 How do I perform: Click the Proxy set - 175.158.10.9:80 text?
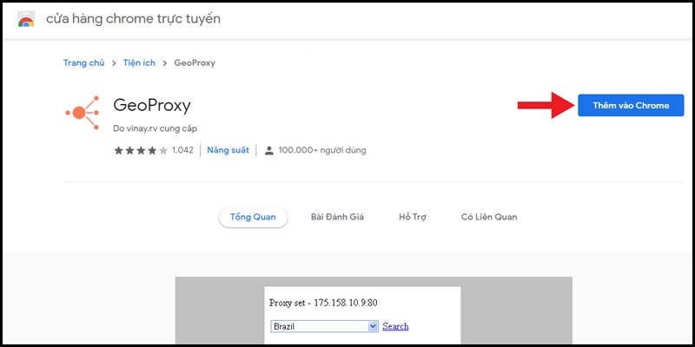323,303
